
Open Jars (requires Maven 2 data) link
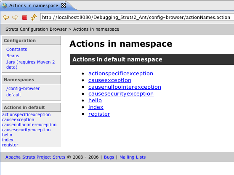click(30, 64)
